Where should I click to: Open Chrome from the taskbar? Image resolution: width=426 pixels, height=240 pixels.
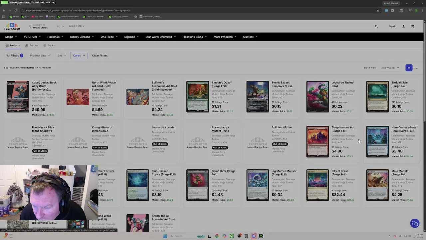(x=217, y=236)
